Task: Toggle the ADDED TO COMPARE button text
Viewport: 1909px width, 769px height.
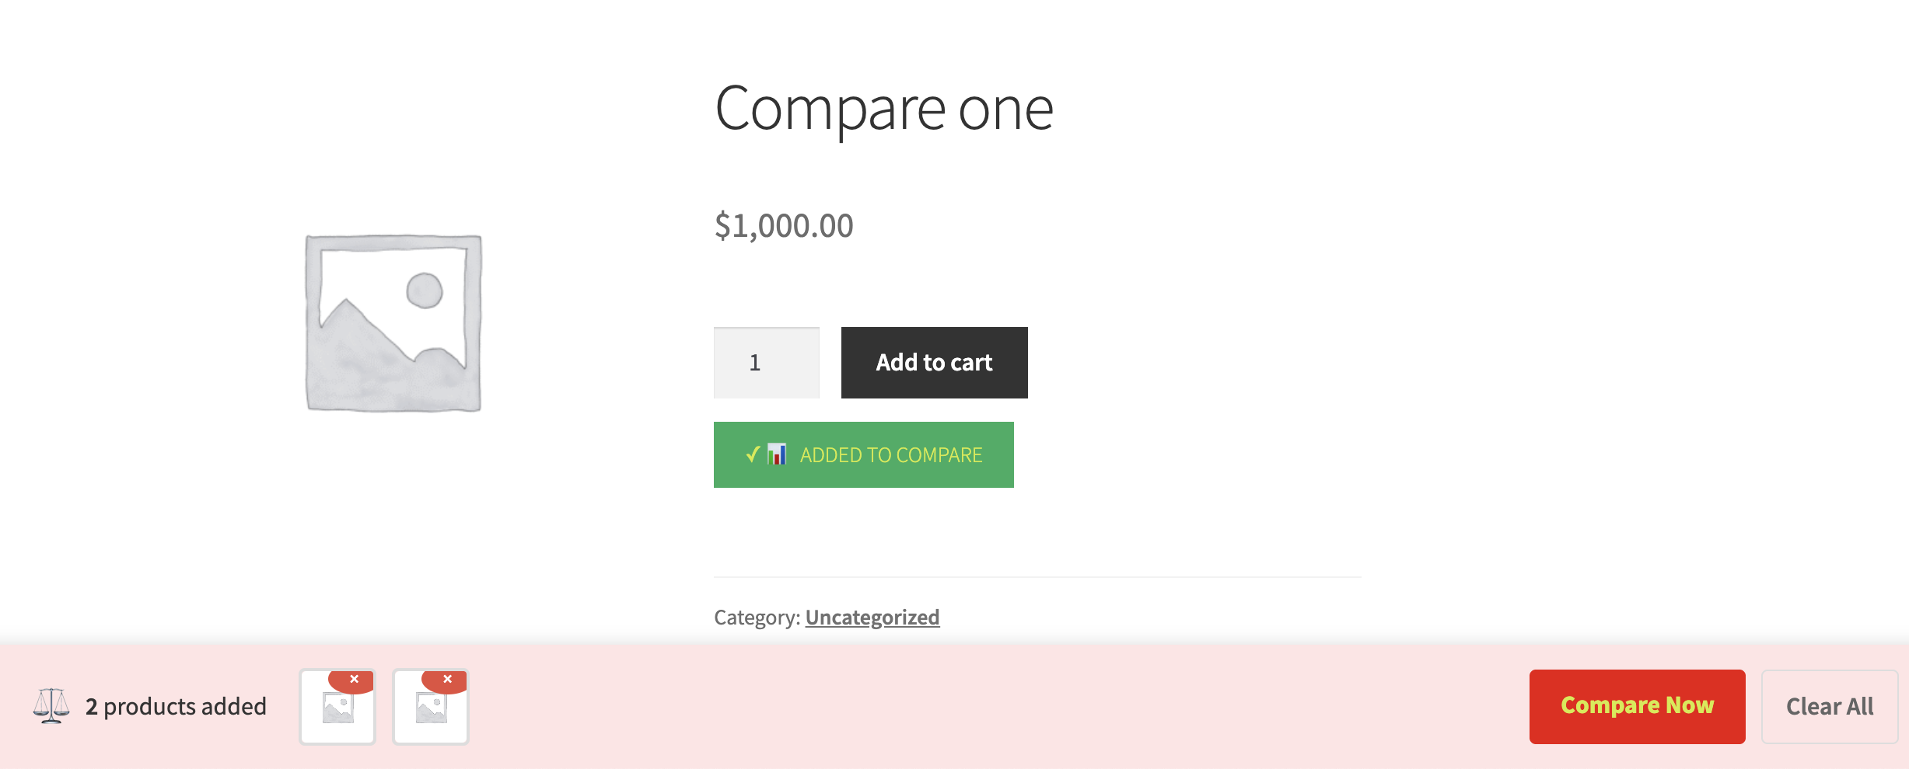Action: pos(891,455)
